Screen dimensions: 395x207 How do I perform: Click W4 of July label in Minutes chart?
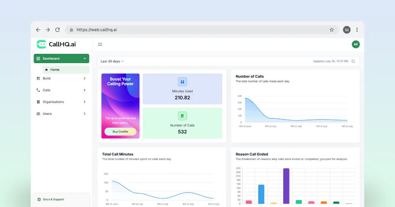pyautogui.click(x=188, y=204)
